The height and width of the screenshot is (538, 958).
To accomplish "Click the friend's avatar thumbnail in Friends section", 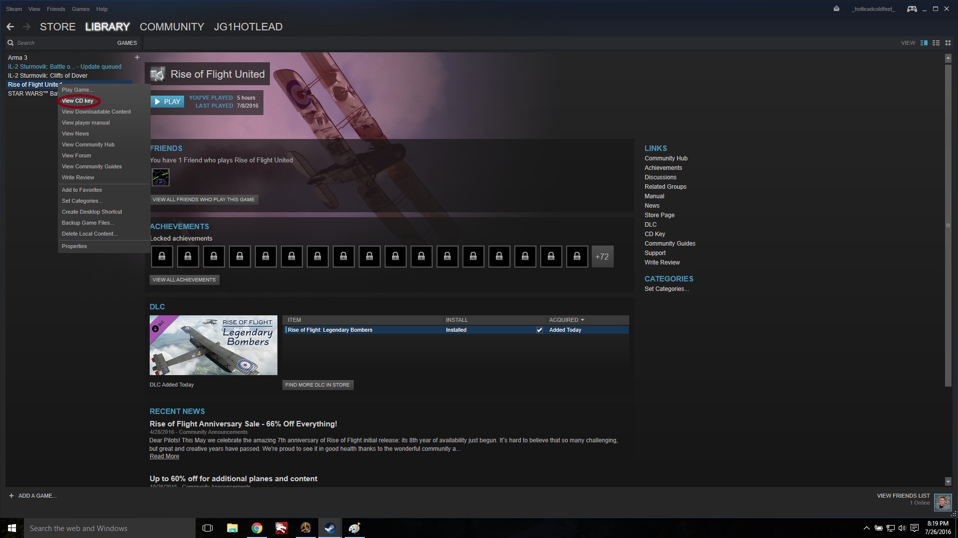I will 161,177.
